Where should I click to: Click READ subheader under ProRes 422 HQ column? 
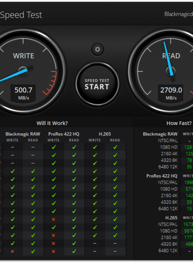click(74, 140)
